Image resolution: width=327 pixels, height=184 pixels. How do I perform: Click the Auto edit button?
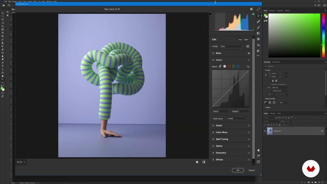point(240,40)
